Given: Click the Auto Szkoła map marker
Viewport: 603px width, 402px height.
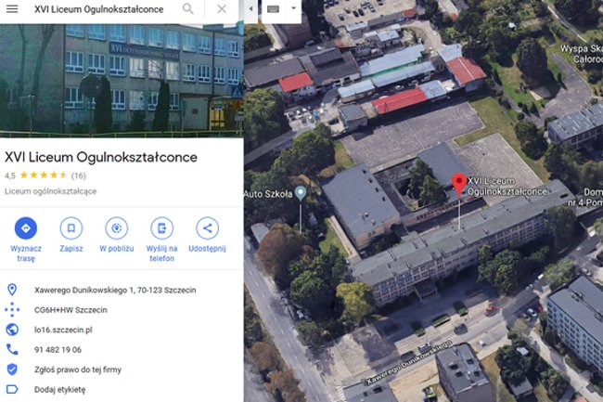Looking at the screenshot, I should pyautogui.click(x=301, y=192).
